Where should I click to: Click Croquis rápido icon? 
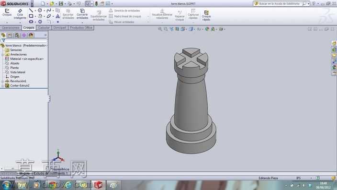[x=206, y=15]
